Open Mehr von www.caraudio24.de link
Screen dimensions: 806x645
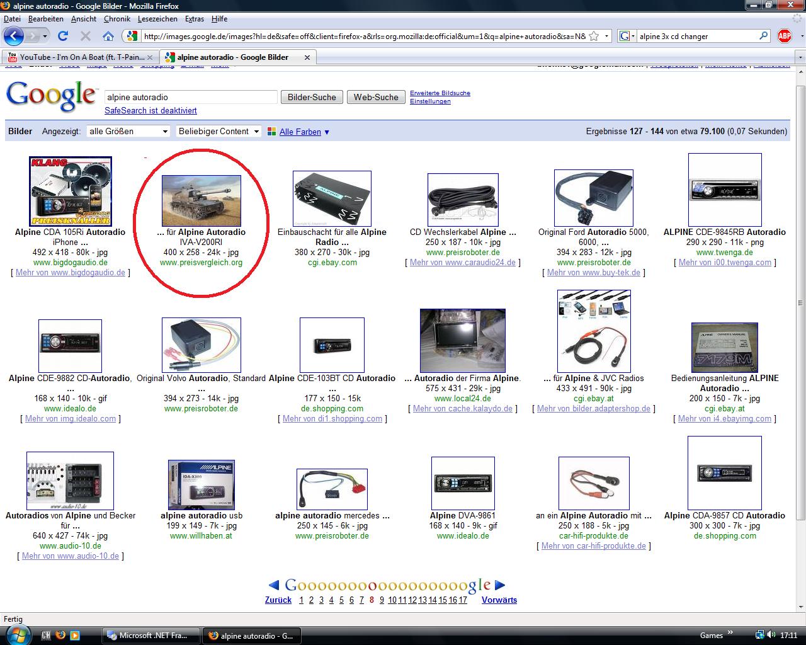(x=463, y=263)
